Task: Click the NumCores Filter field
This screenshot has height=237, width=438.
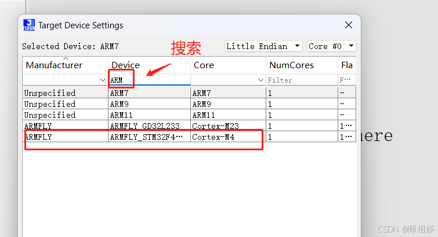Action: coord(302,80)
